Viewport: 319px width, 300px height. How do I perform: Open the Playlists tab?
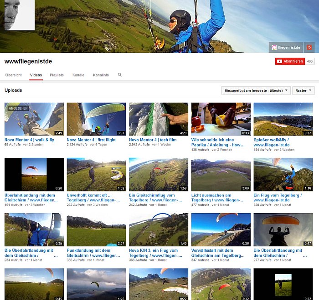tap(57, 75)
